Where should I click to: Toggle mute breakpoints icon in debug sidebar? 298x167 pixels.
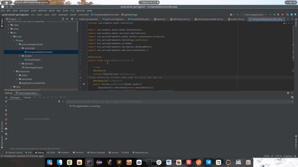pos(6,124)
